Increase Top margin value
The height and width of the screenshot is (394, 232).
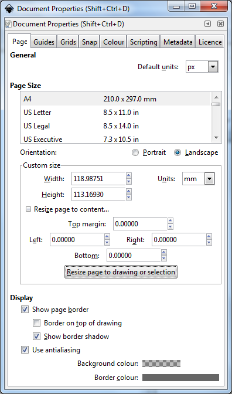coord(170,220)
